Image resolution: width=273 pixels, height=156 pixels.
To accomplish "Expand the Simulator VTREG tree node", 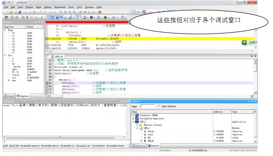I will pyautogui.click(x=133, y=115).
